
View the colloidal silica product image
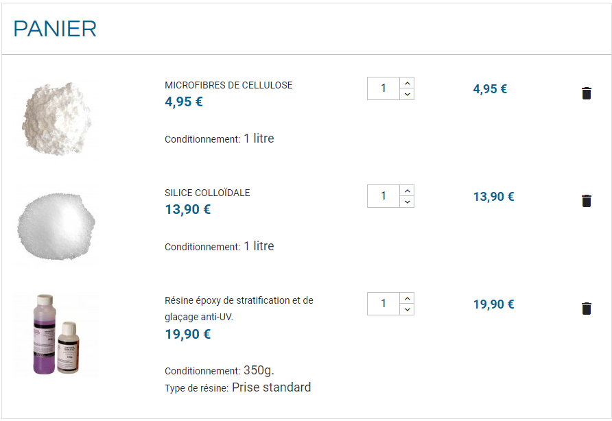(56, 226)
